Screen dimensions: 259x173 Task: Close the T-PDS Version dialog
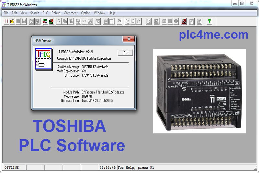(x=129, y=39)
